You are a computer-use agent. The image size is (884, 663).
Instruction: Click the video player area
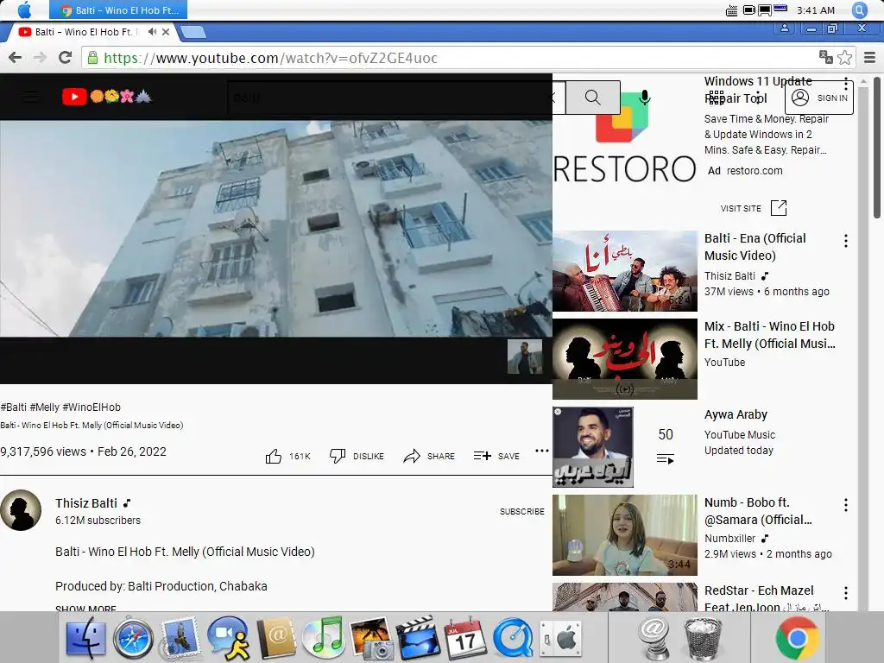click(x=275, y=229)
